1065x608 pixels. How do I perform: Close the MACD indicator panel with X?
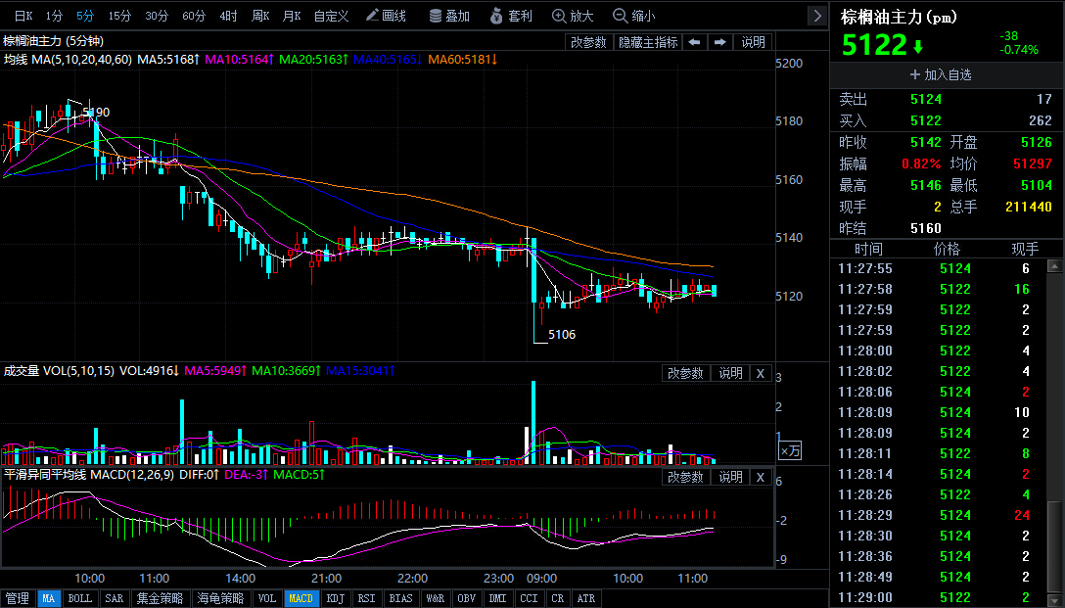point(761,478)
